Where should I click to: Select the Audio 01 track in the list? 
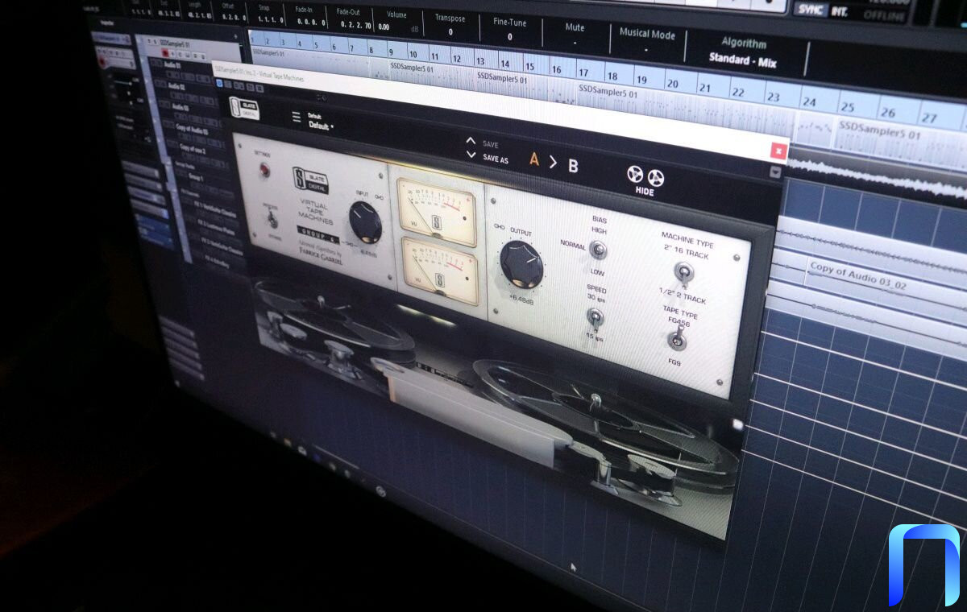point(172,64)
